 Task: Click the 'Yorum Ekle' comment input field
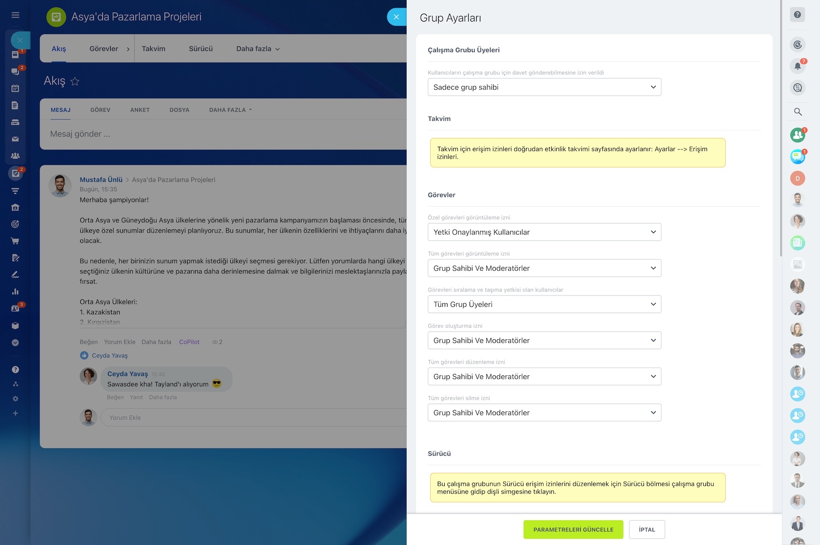pyautogui.click(x=253, y=417)
